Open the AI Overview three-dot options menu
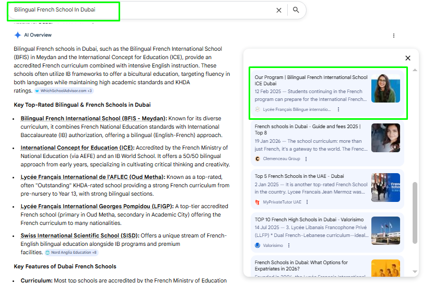 394,36
